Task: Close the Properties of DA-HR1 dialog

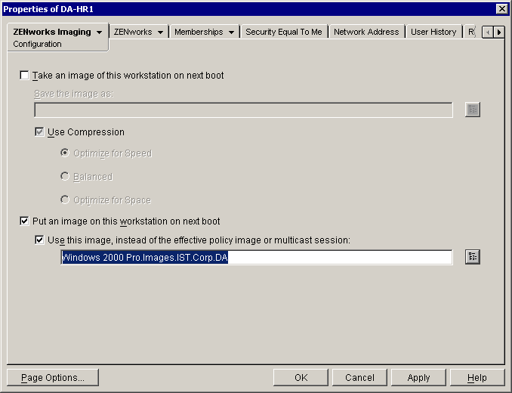Action: [501, 8]
